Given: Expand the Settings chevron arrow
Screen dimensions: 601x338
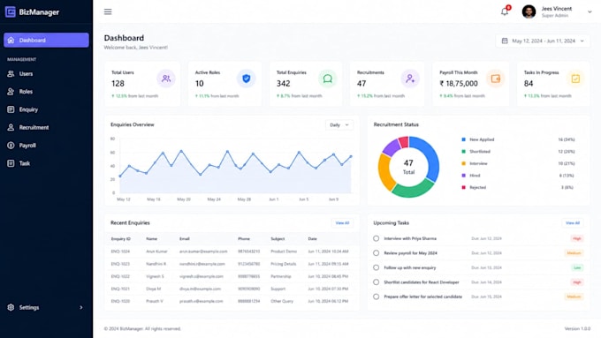Looking at the screenshot, I should [81, 307].
